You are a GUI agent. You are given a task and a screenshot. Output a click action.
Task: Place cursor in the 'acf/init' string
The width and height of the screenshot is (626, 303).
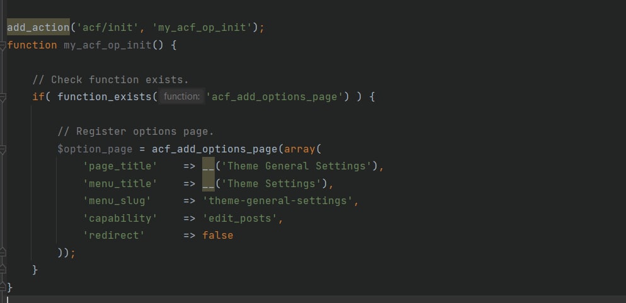click(108, 28)
